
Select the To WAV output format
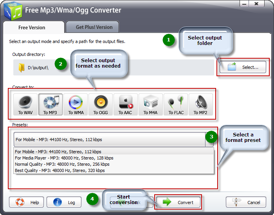[x=25, y=104]
